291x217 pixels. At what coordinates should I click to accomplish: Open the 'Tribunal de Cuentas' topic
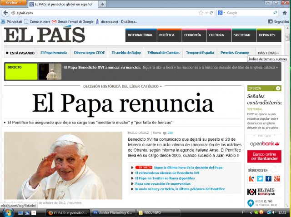(163, 53)
